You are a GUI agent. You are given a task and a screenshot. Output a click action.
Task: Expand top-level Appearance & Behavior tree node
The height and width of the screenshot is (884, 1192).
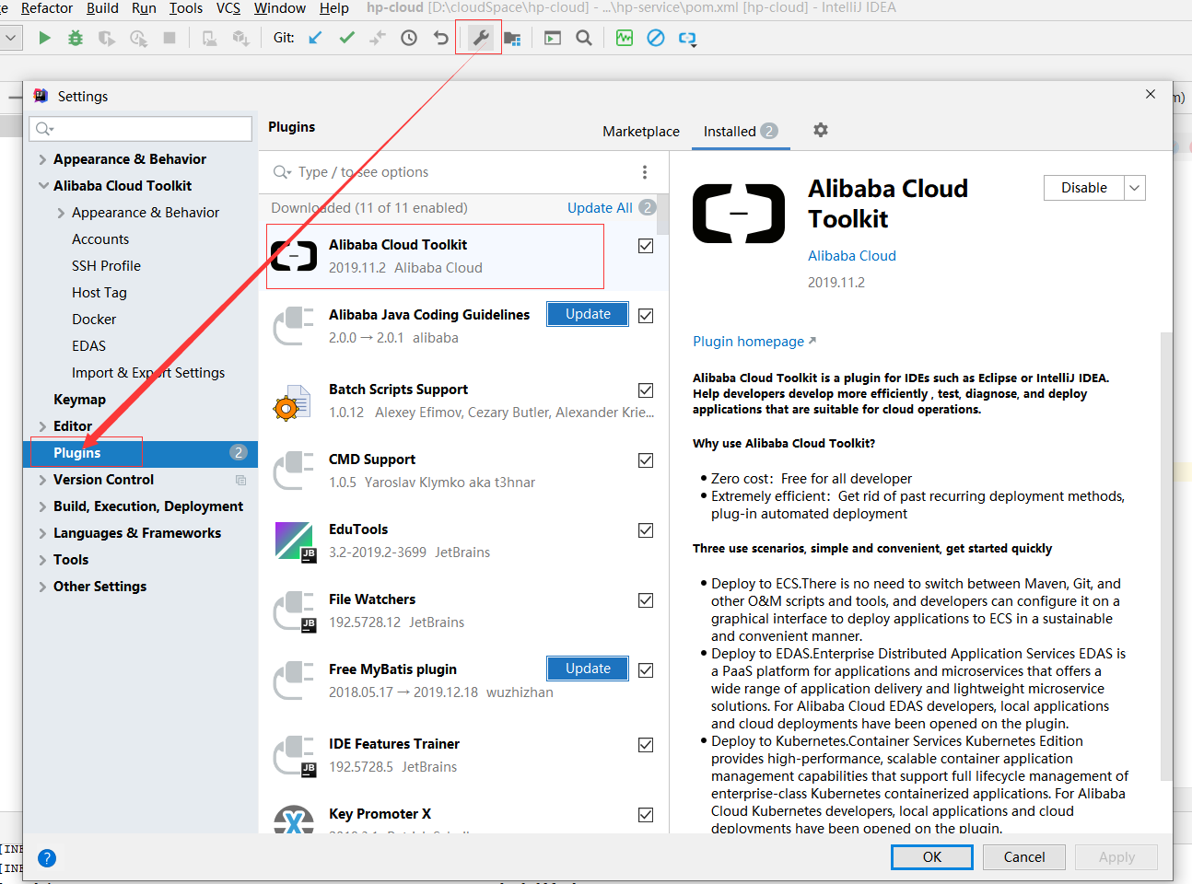coord(42,159)
